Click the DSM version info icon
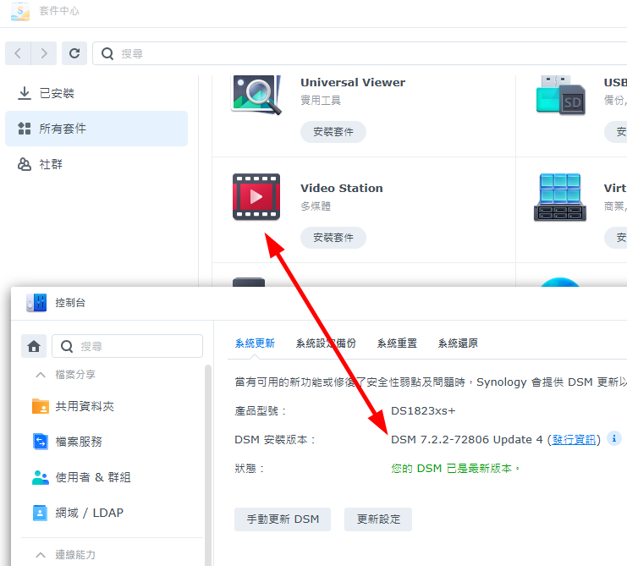Screen dimensions: 627x566 (x=613, y=438)
